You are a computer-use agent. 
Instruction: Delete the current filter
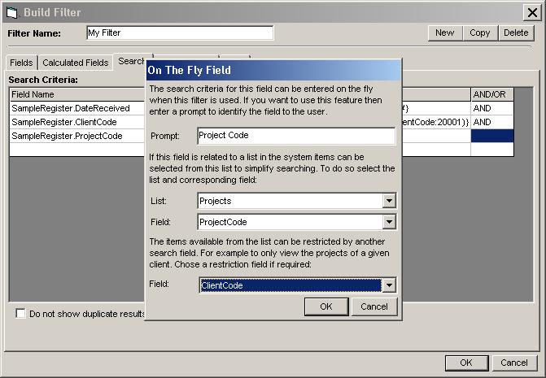coord(515,33)
